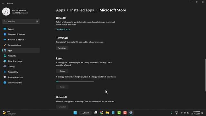206x116 pixels.
Task: Open Windows Update settings
Action: tap(21, 83)
